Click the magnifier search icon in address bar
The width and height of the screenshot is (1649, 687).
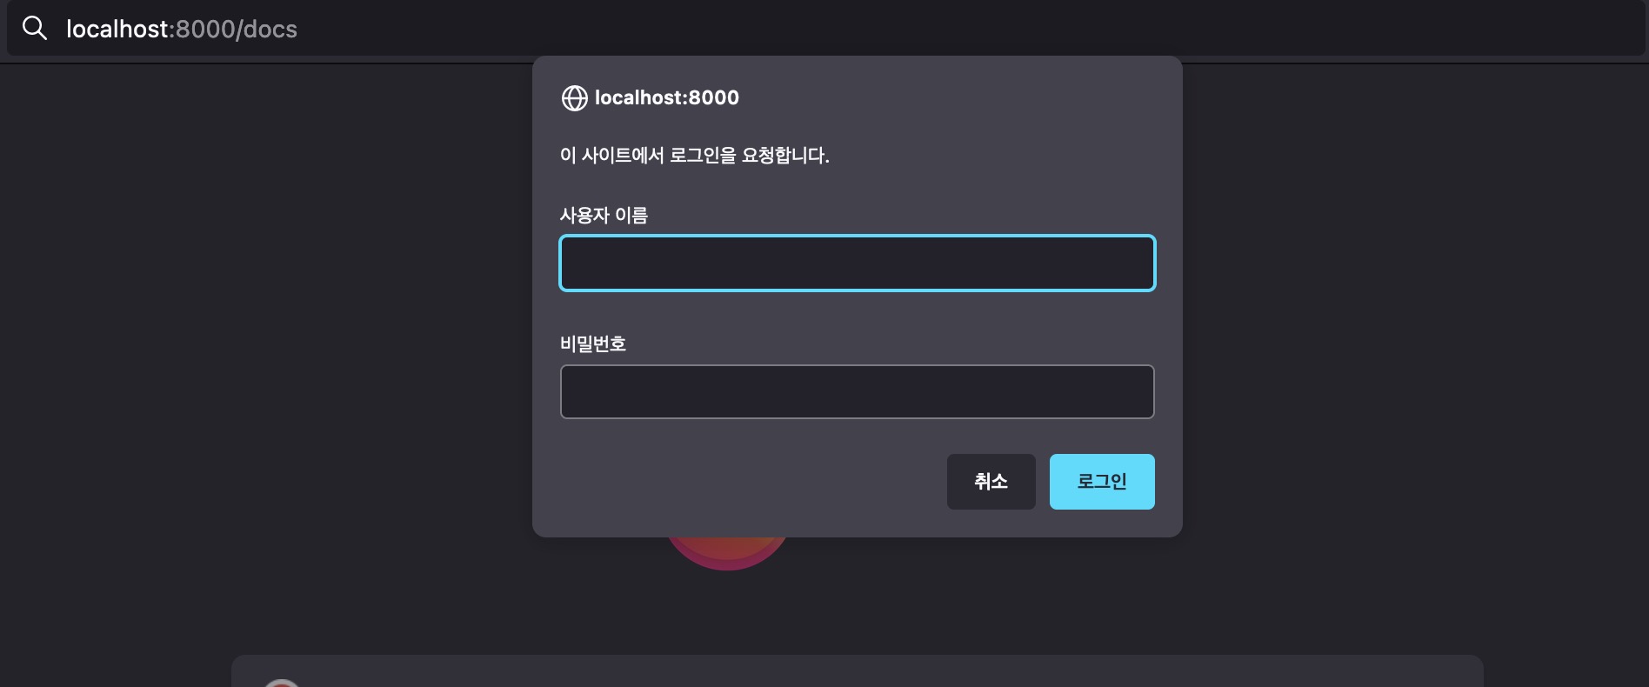pos(35,29)
